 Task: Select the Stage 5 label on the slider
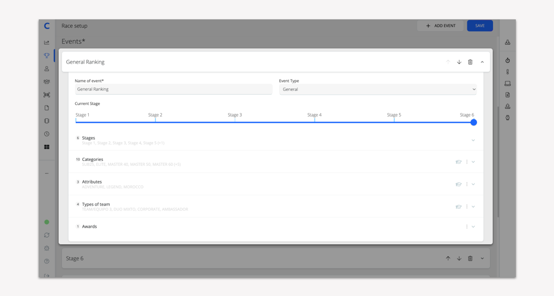coord(394,115)
